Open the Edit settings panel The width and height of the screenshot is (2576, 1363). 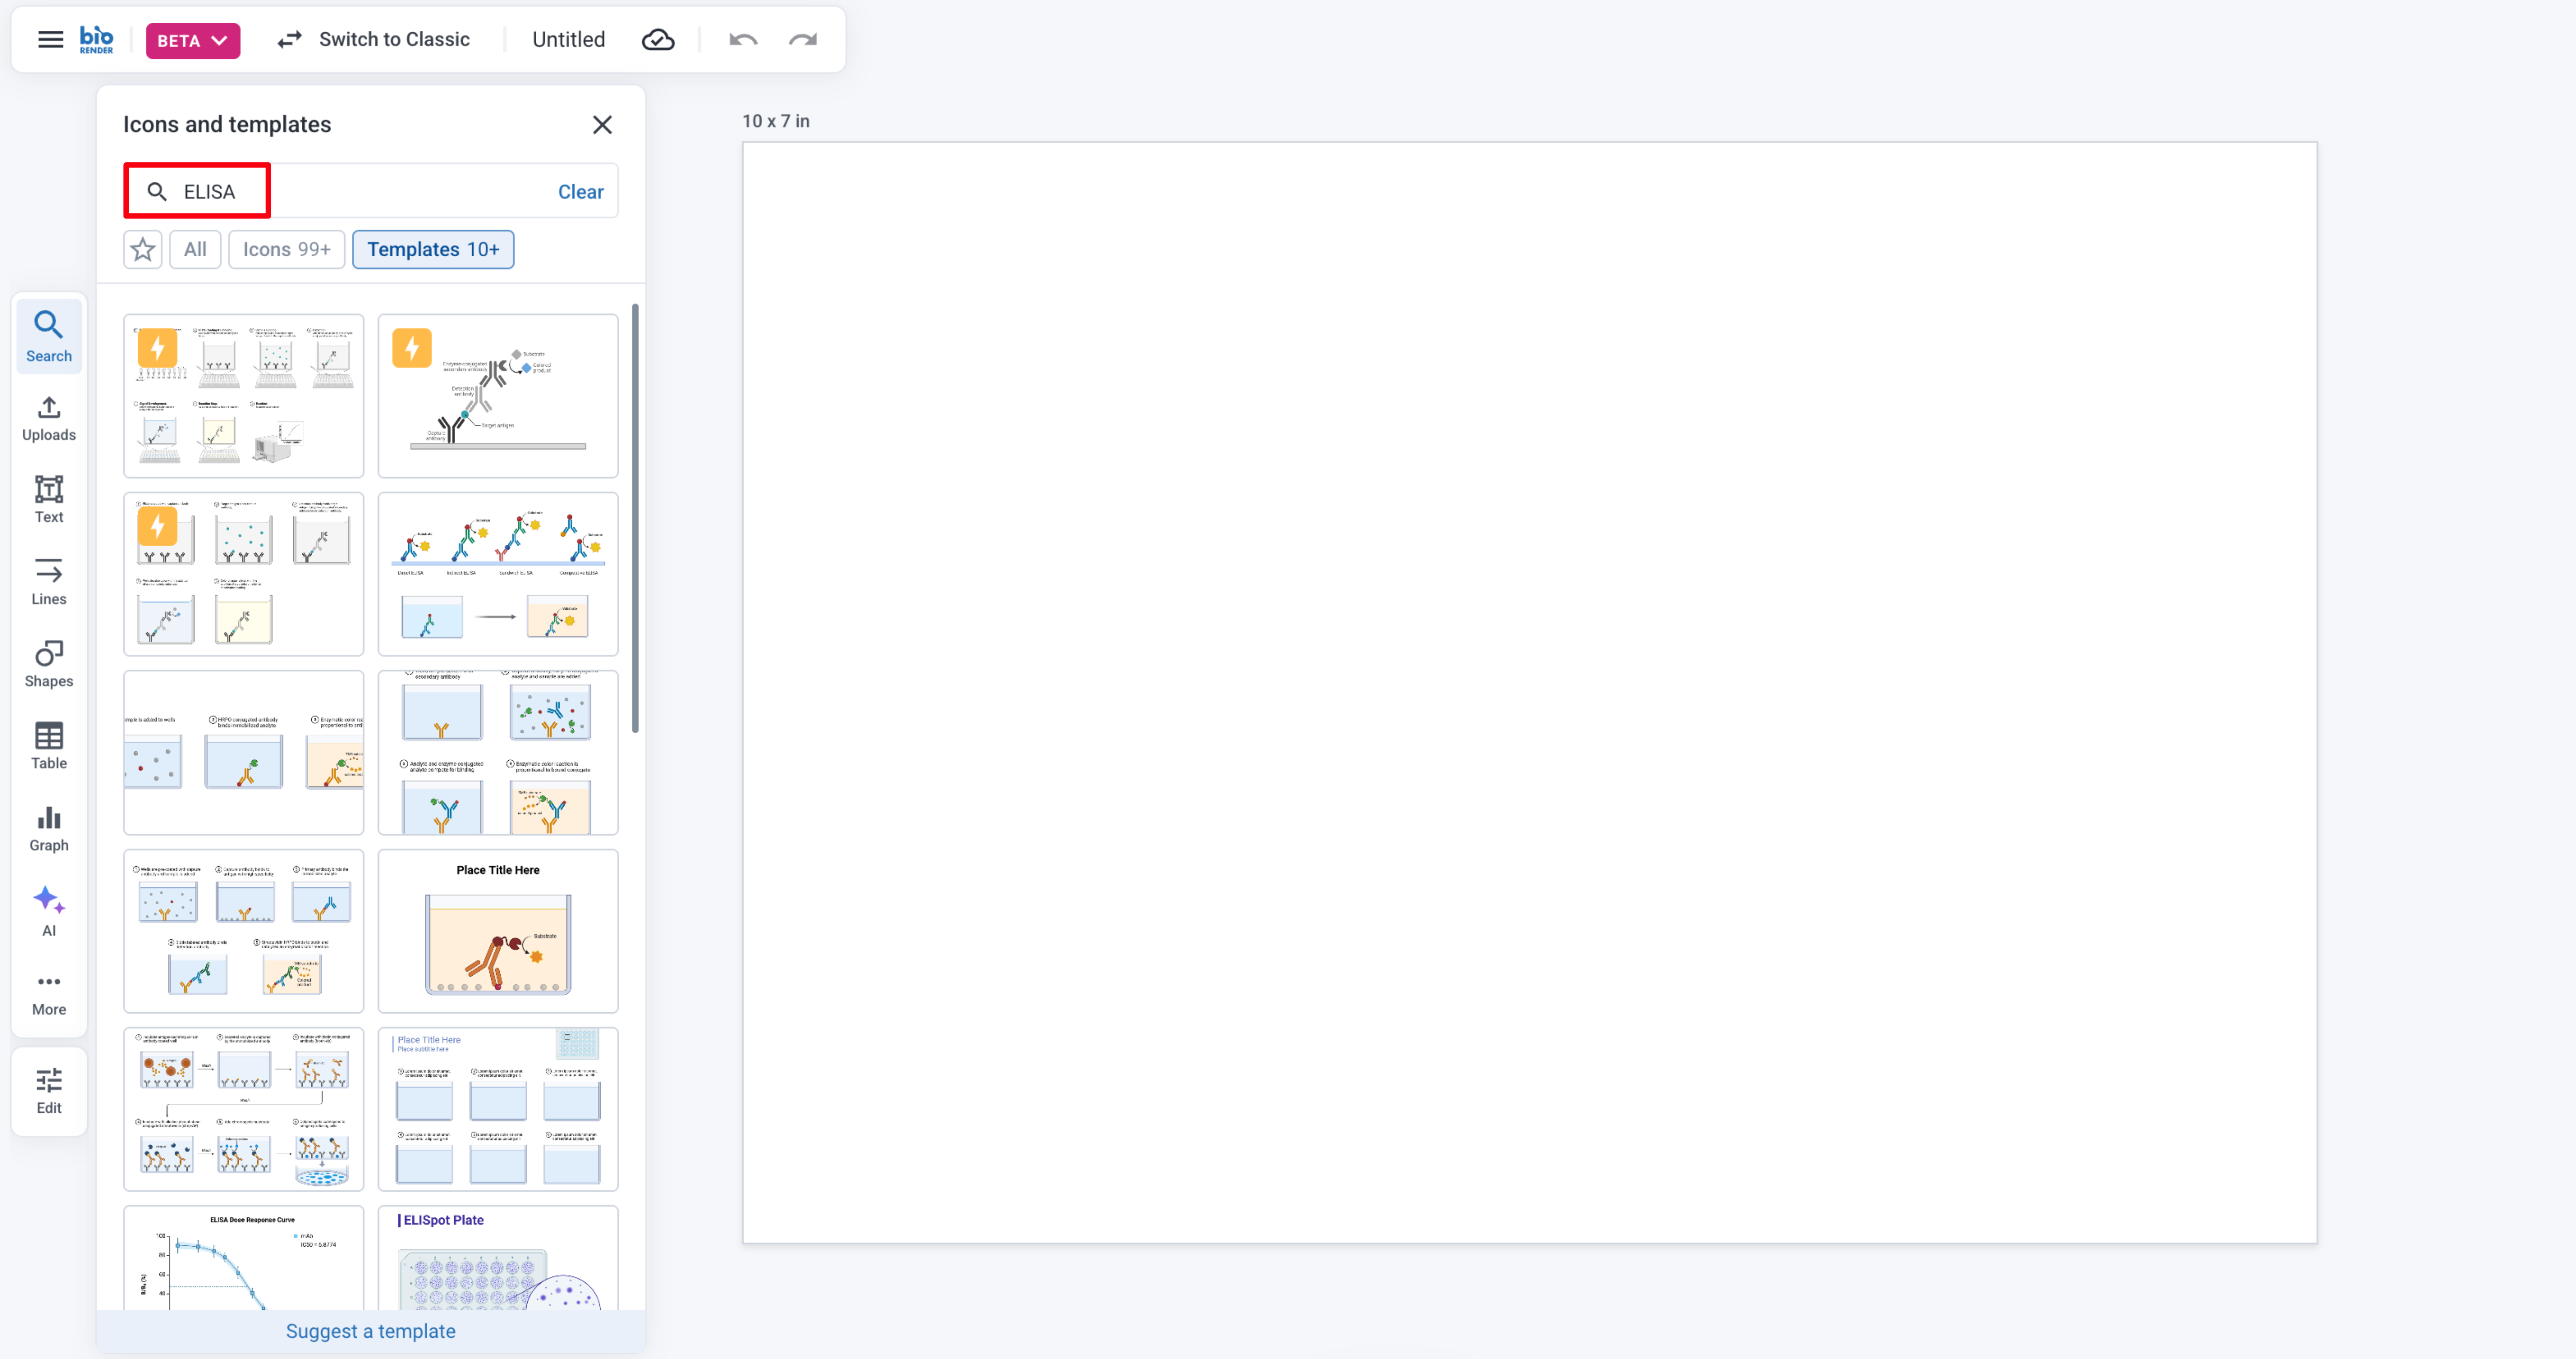48,1091
